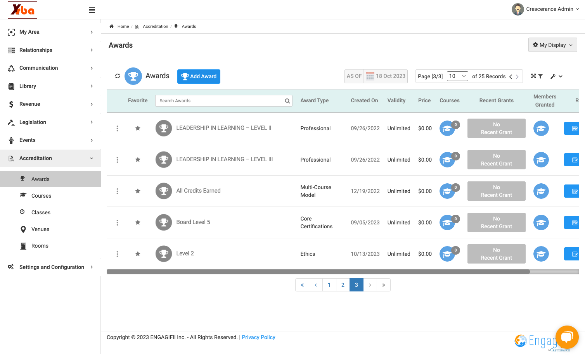585x355 pixels.
Task: Expand Settings and Configuration section
Action: tap(50, 267)
